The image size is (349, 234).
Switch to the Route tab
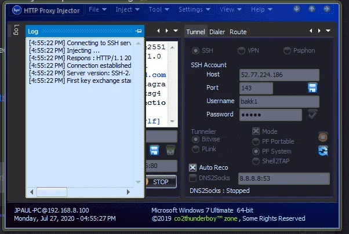coord(238,32)
